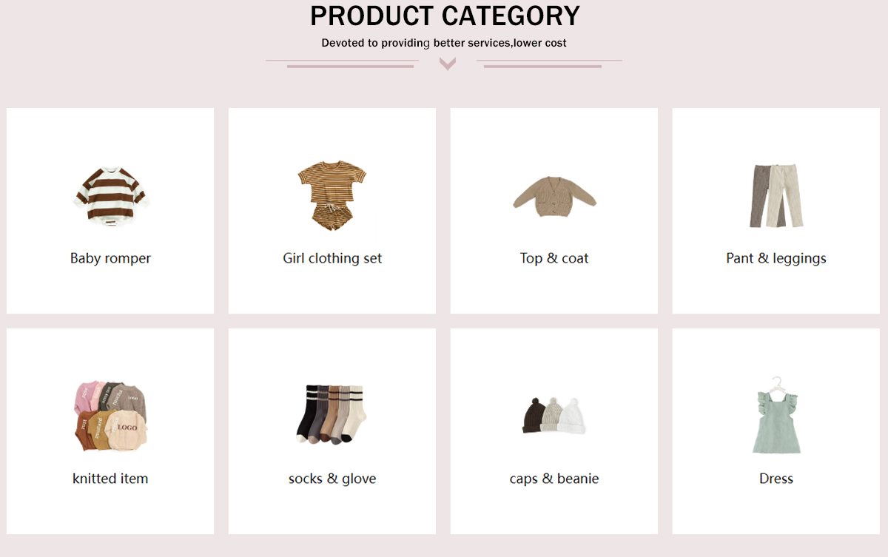This screenshot has height=557, width=888.
Task: Go to socks & glove category
Action: click(332, 479)
